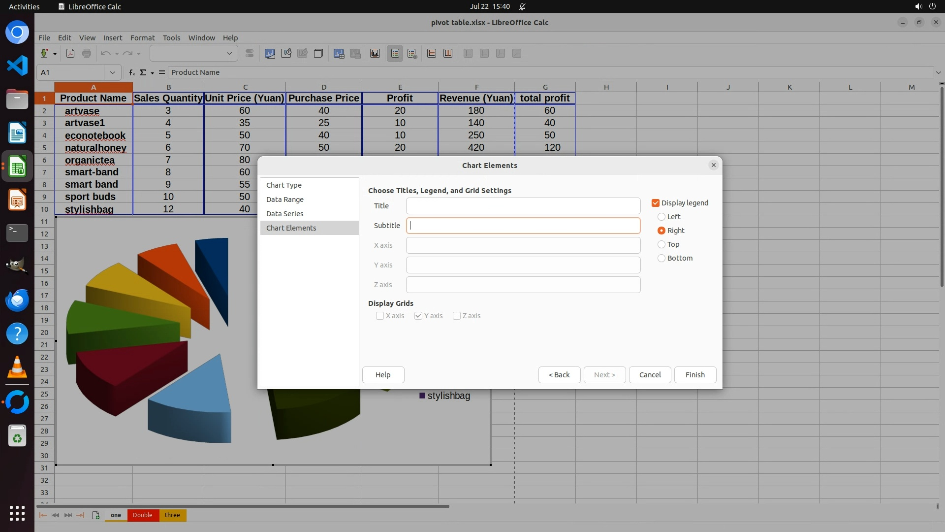Click the Horizontal Grids toolbar icon

coord(432,53)
